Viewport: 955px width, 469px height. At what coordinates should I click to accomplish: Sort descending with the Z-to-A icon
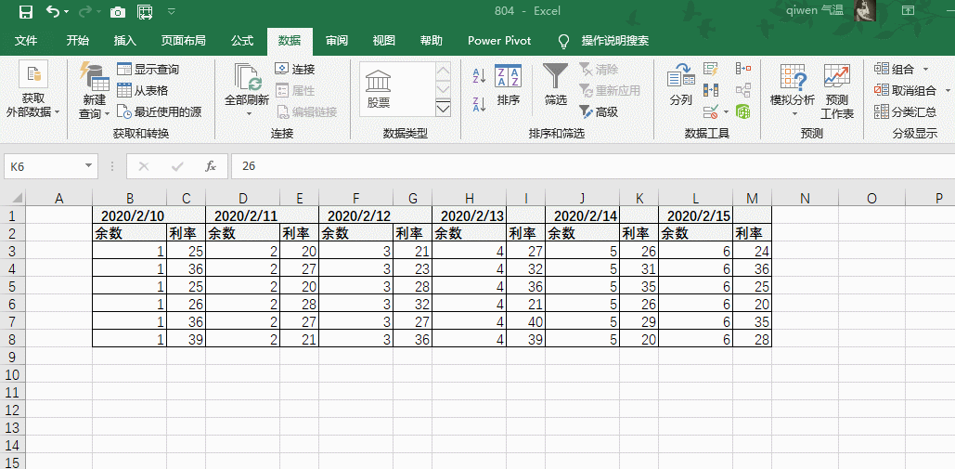click(x=479, y=104)
